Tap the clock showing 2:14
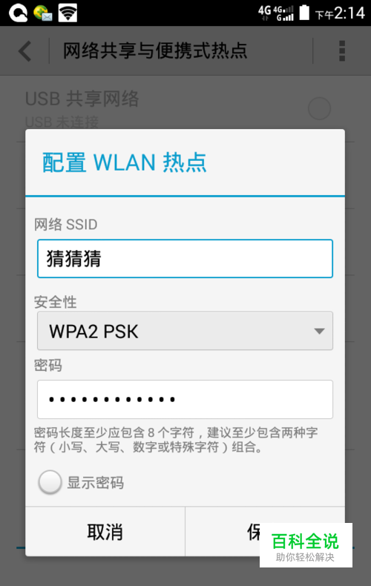 (349, 13)
